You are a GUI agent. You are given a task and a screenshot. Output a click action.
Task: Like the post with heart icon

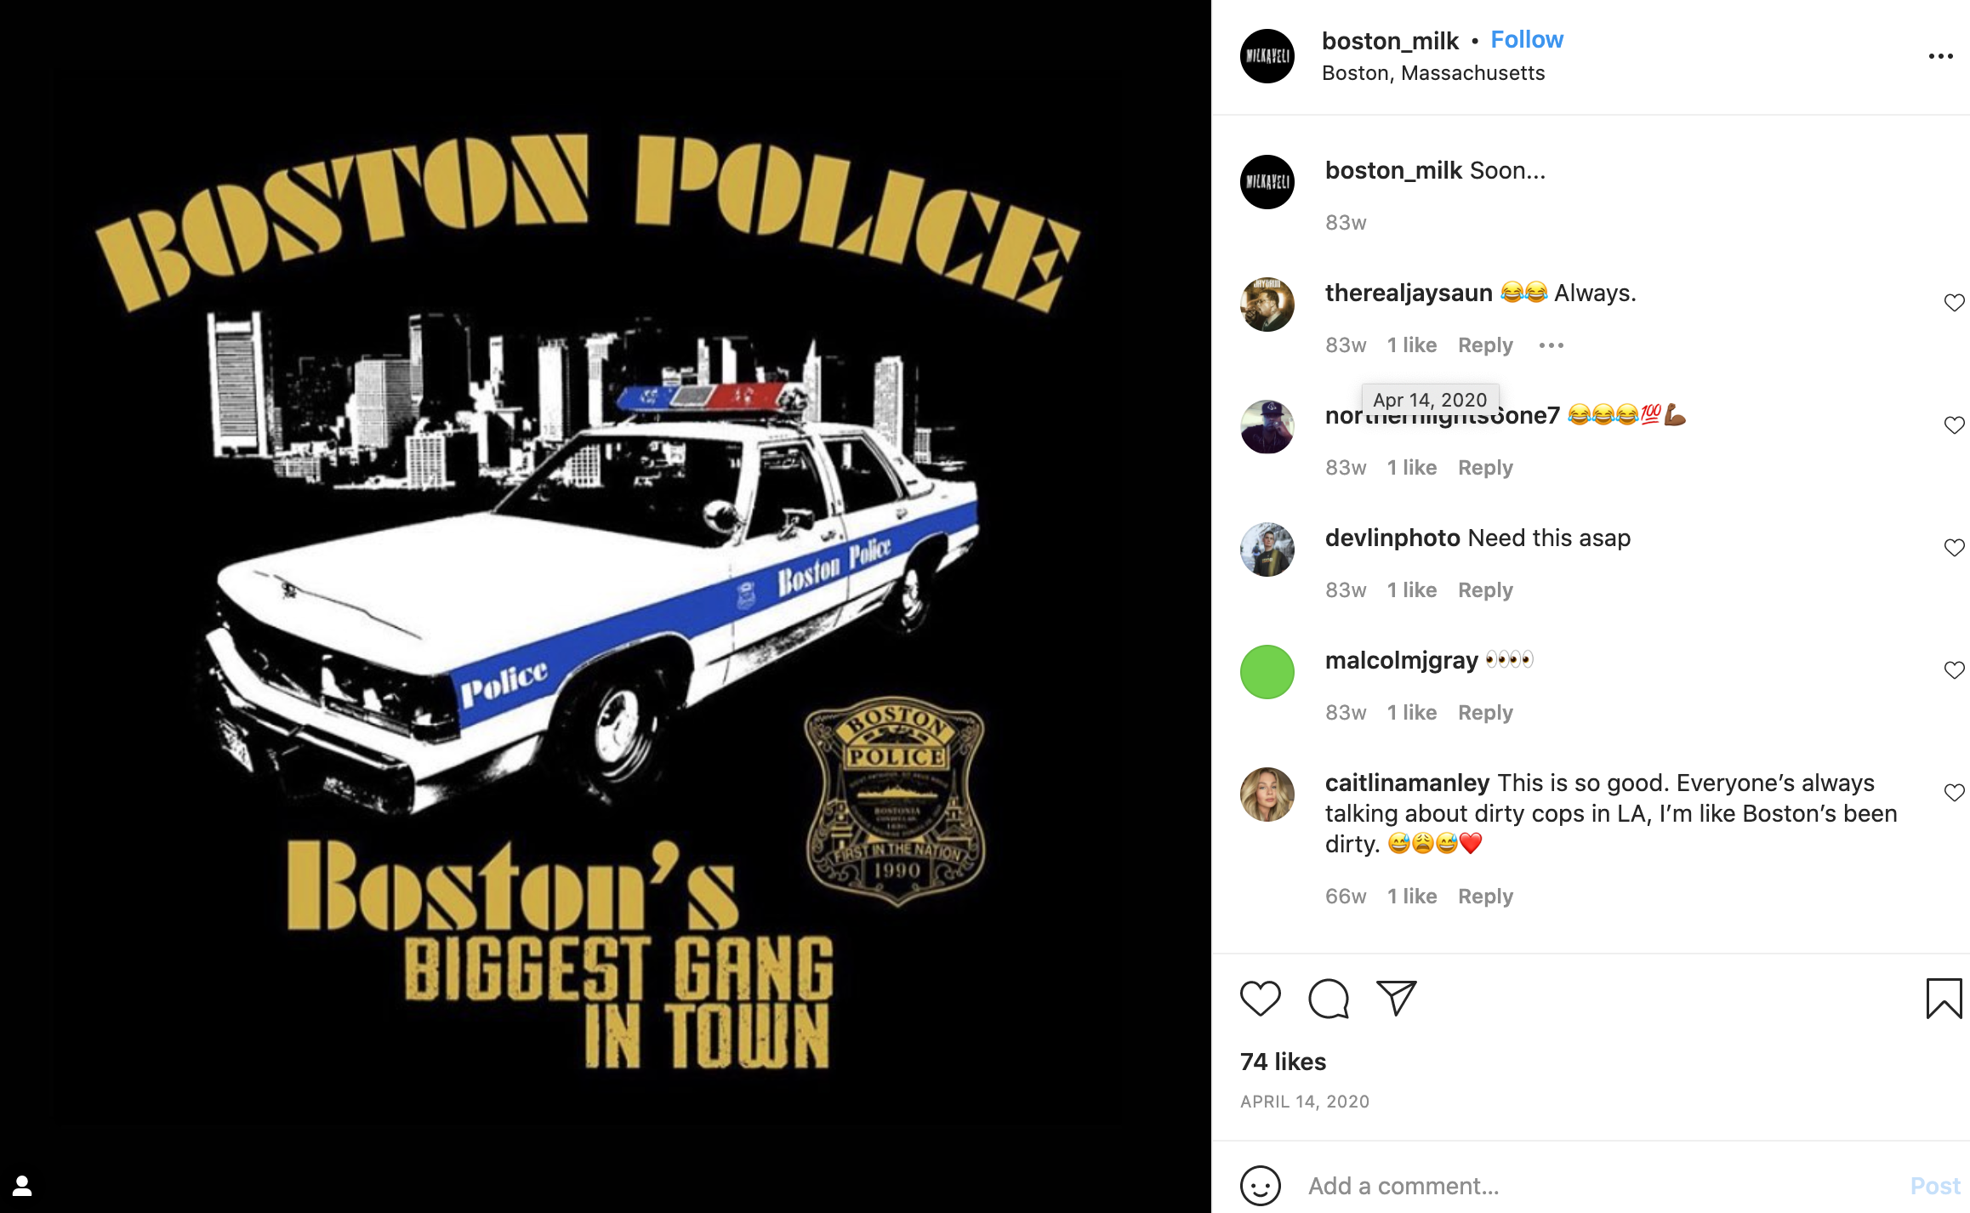1260,999
